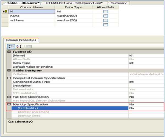Click the name column name cell
This screenshot has height=137, width=165.
[x=32, y=16]
